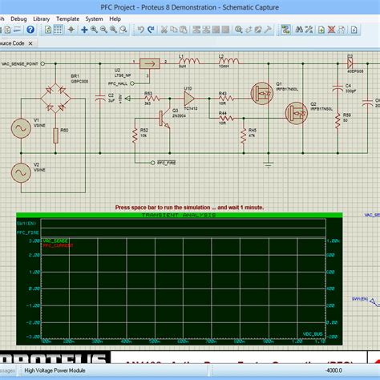Open the Library menu
The image size is (380, 380).
[42, 19]
